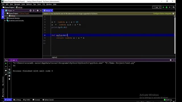Close the test.py editor tab

51,10
